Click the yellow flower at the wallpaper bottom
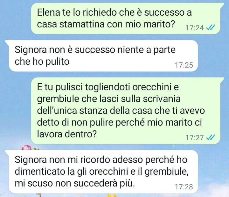The image size is (229, 197). pyautogui.click(x=112, y=195)
